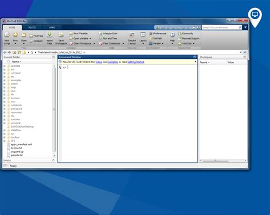Open the address bar path history dropdown

coord(241,52)
